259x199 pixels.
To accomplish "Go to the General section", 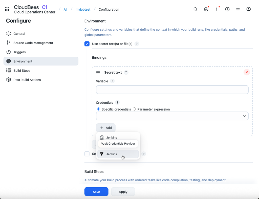I will click(41, 34).
